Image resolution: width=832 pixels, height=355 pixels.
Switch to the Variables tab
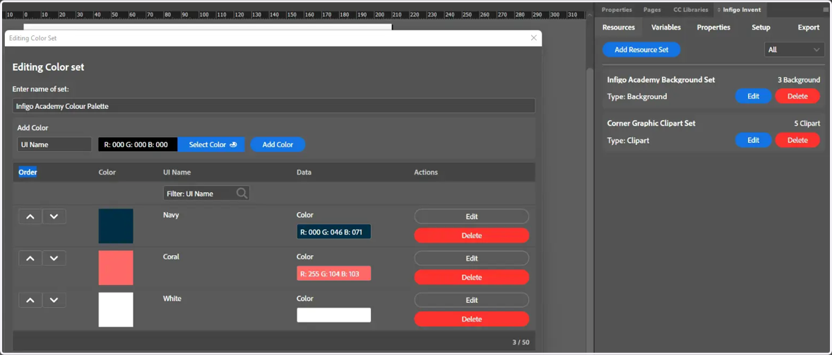click(666, 27)
